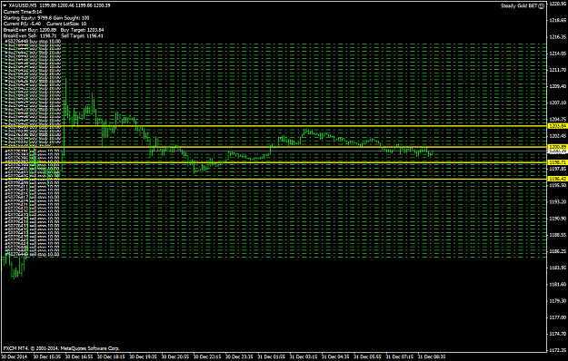Viewport: 568px width, 361px height.
Task: Click the '31 Dec 08:35' time axis label
Action: point(432,356)
